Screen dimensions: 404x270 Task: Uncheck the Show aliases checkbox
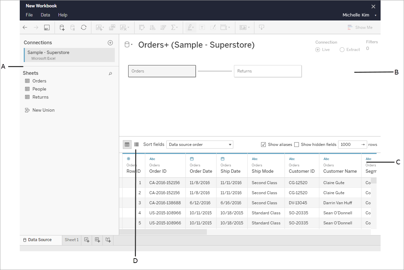click(x=264, y=144)
